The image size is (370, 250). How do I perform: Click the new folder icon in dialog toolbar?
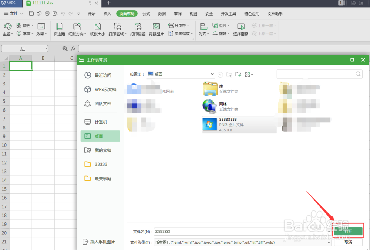click(x=238, y=74)
